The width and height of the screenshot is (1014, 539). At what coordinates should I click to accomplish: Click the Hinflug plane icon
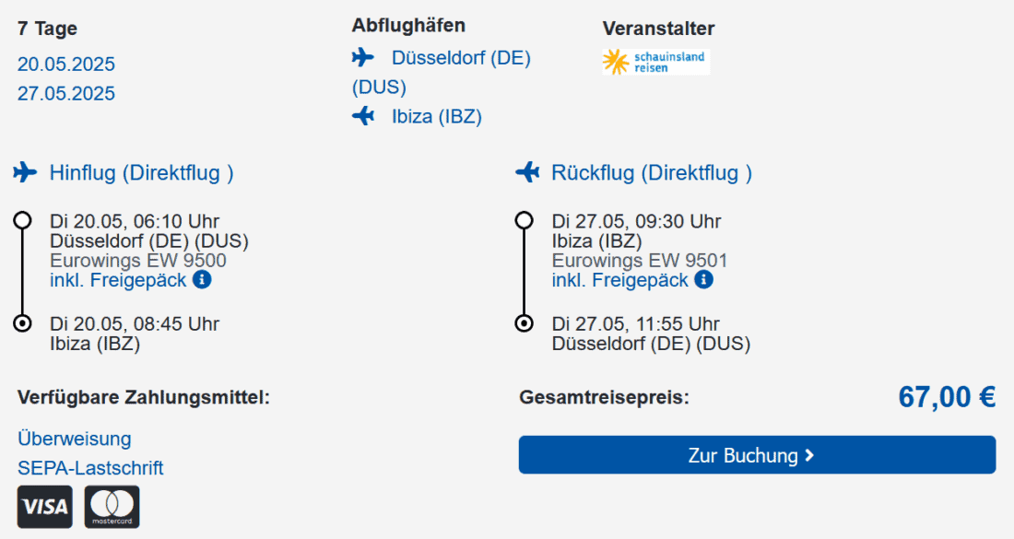tap(25, 172)
